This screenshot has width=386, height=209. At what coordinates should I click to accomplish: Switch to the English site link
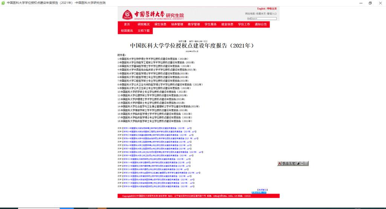click(x=261, y=8)
